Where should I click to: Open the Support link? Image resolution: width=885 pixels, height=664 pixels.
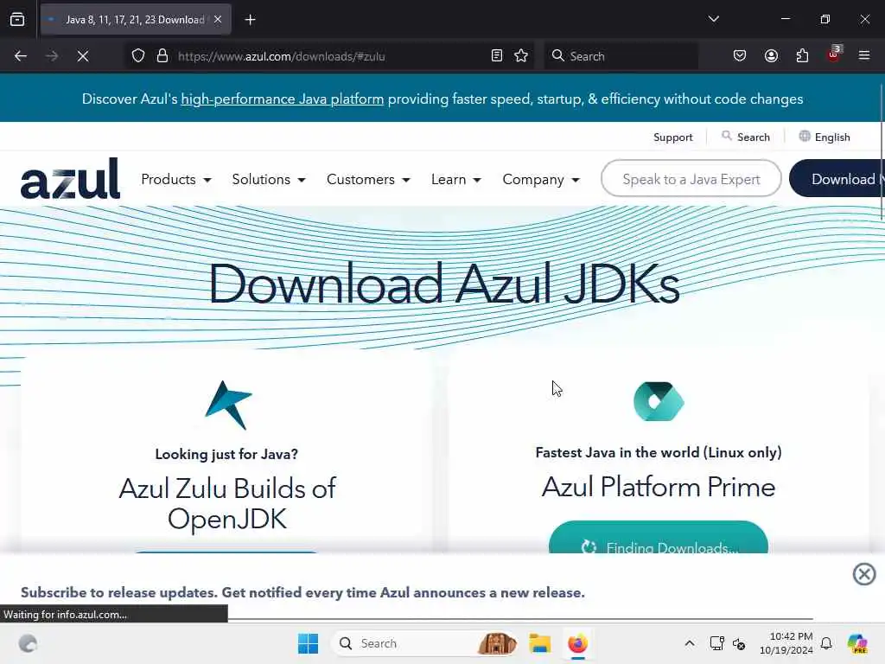672,137
